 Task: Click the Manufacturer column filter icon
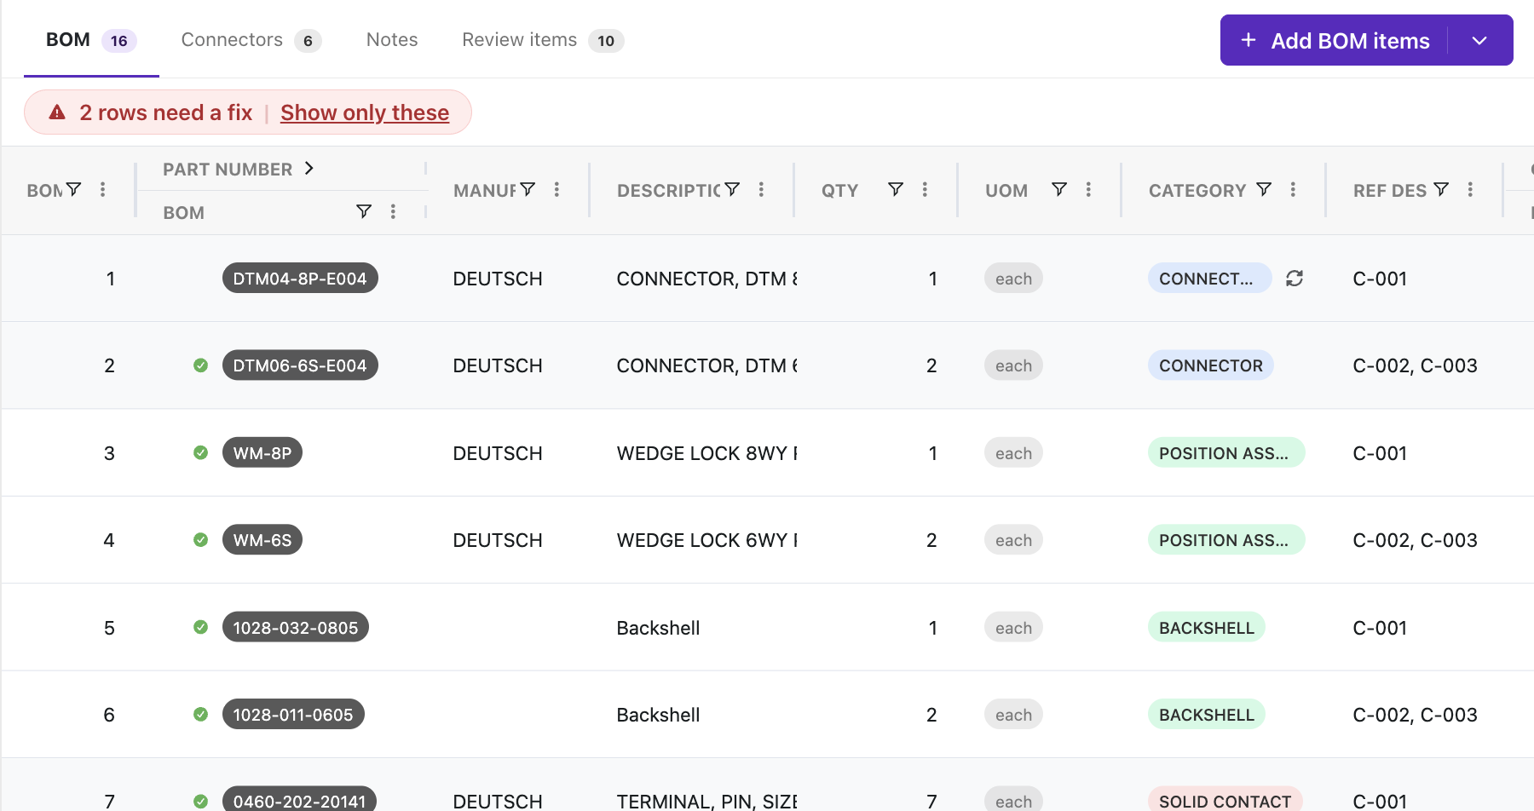point(528,189)
